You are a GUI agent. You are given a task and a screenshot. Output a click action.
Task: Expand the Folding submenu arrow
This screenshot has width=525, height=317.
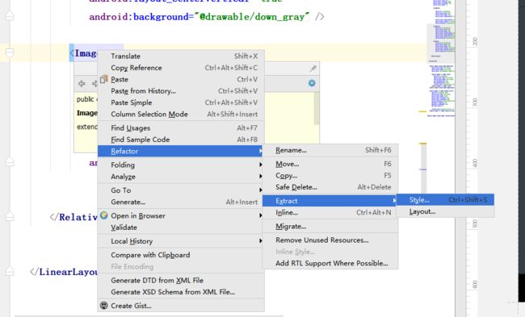pos(260,165)
